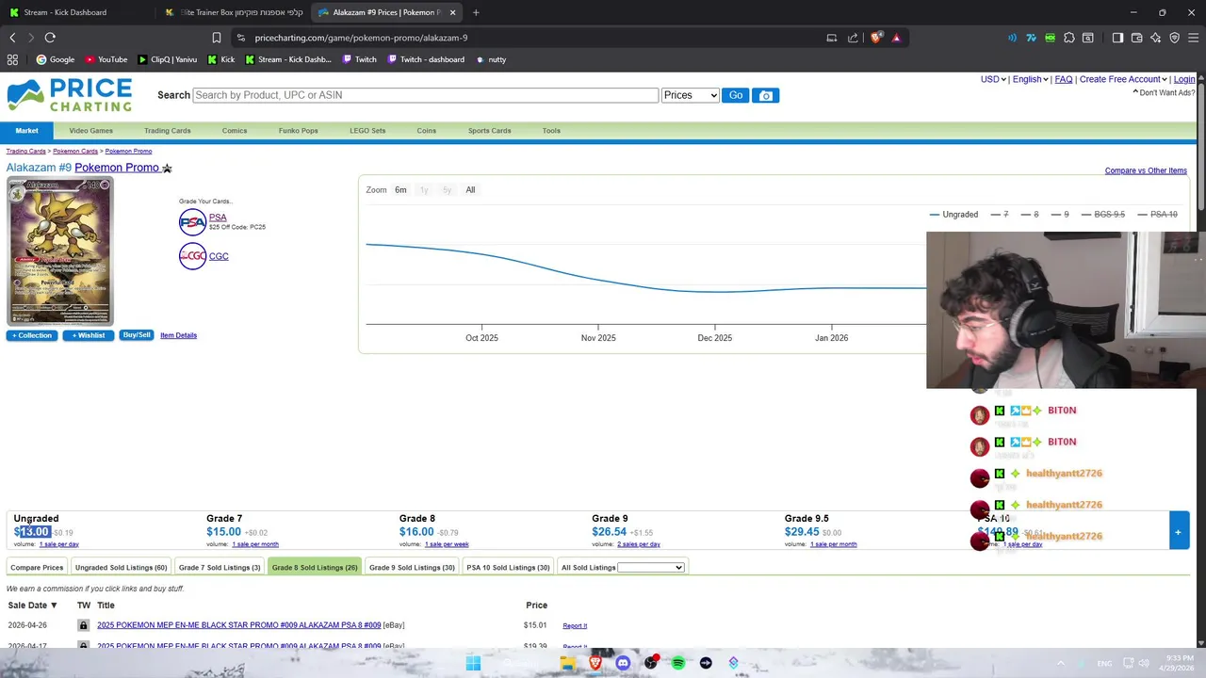The height and width of the screenshot is (678, 1206).
Task: Open Compare vs Other Items link
Action: click(1146, 170)
